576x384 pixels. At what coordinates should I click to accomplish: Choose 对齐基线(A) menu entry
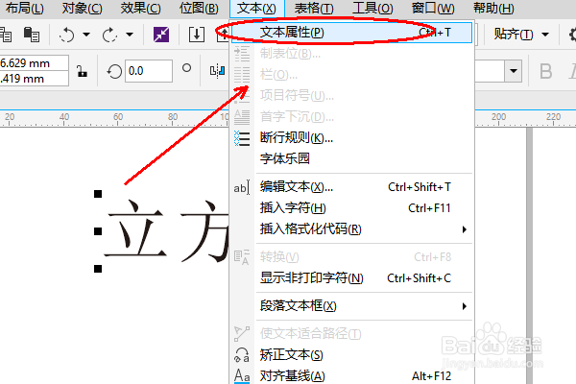pos(352,376)
